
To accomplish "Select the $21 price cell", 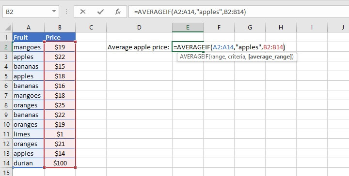I will 60,144.
